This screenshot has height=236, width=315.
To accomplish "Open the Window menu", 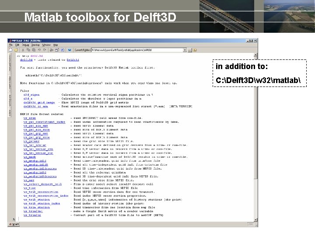I will point(46,45).
